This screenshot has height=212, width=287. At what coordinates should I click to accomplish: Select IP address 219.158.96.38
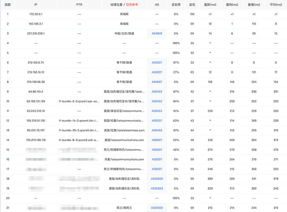pos(36,82)
